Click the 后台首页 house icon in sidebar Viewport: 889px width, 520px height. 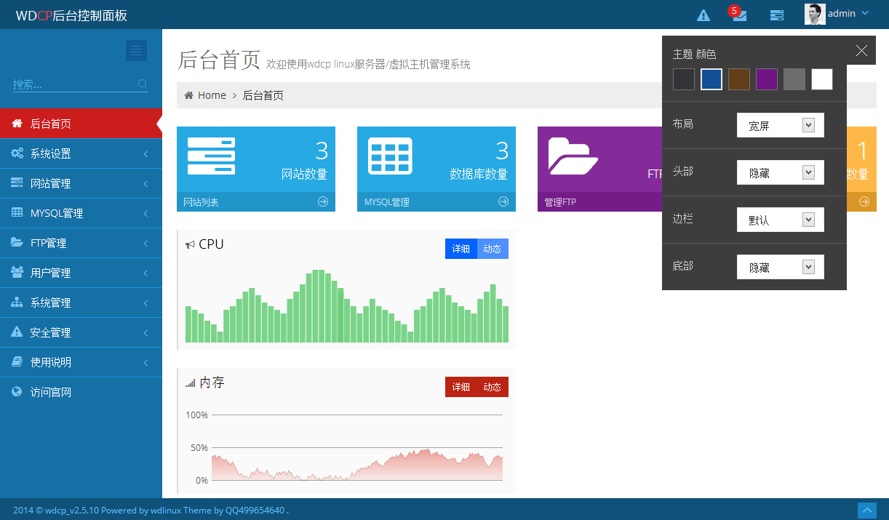[17, 124]
